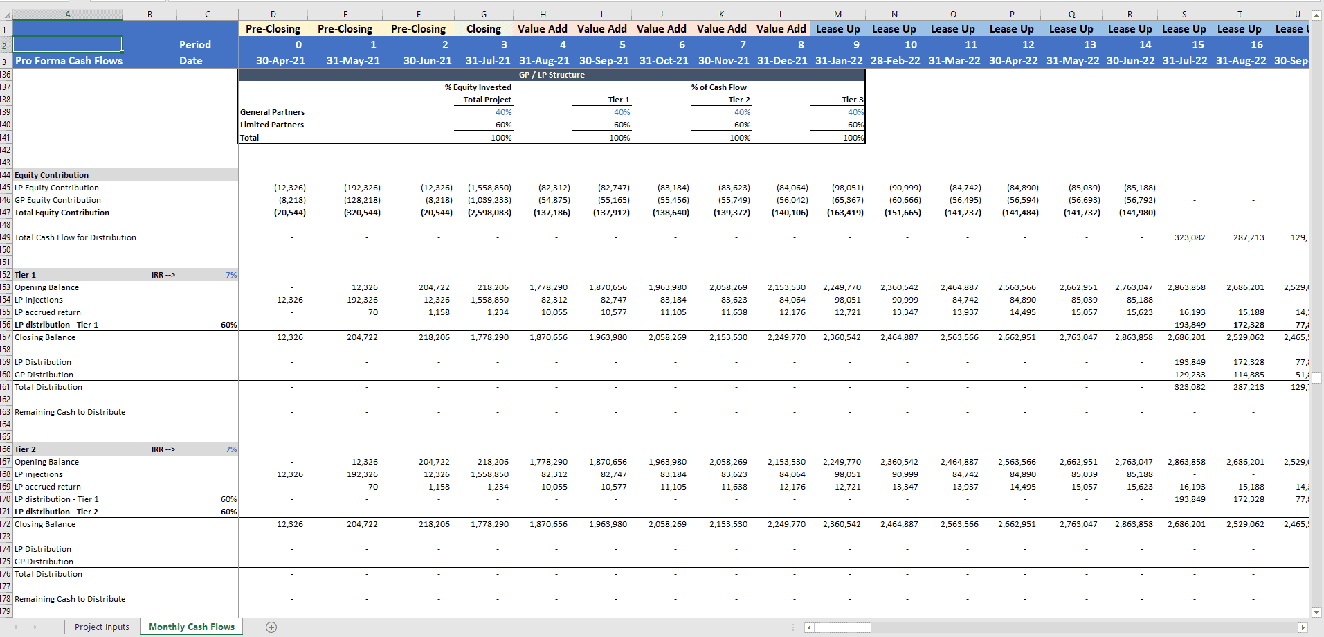
Task: Click the vertical scrollbar down arrow
Action: coord(1316,612)
